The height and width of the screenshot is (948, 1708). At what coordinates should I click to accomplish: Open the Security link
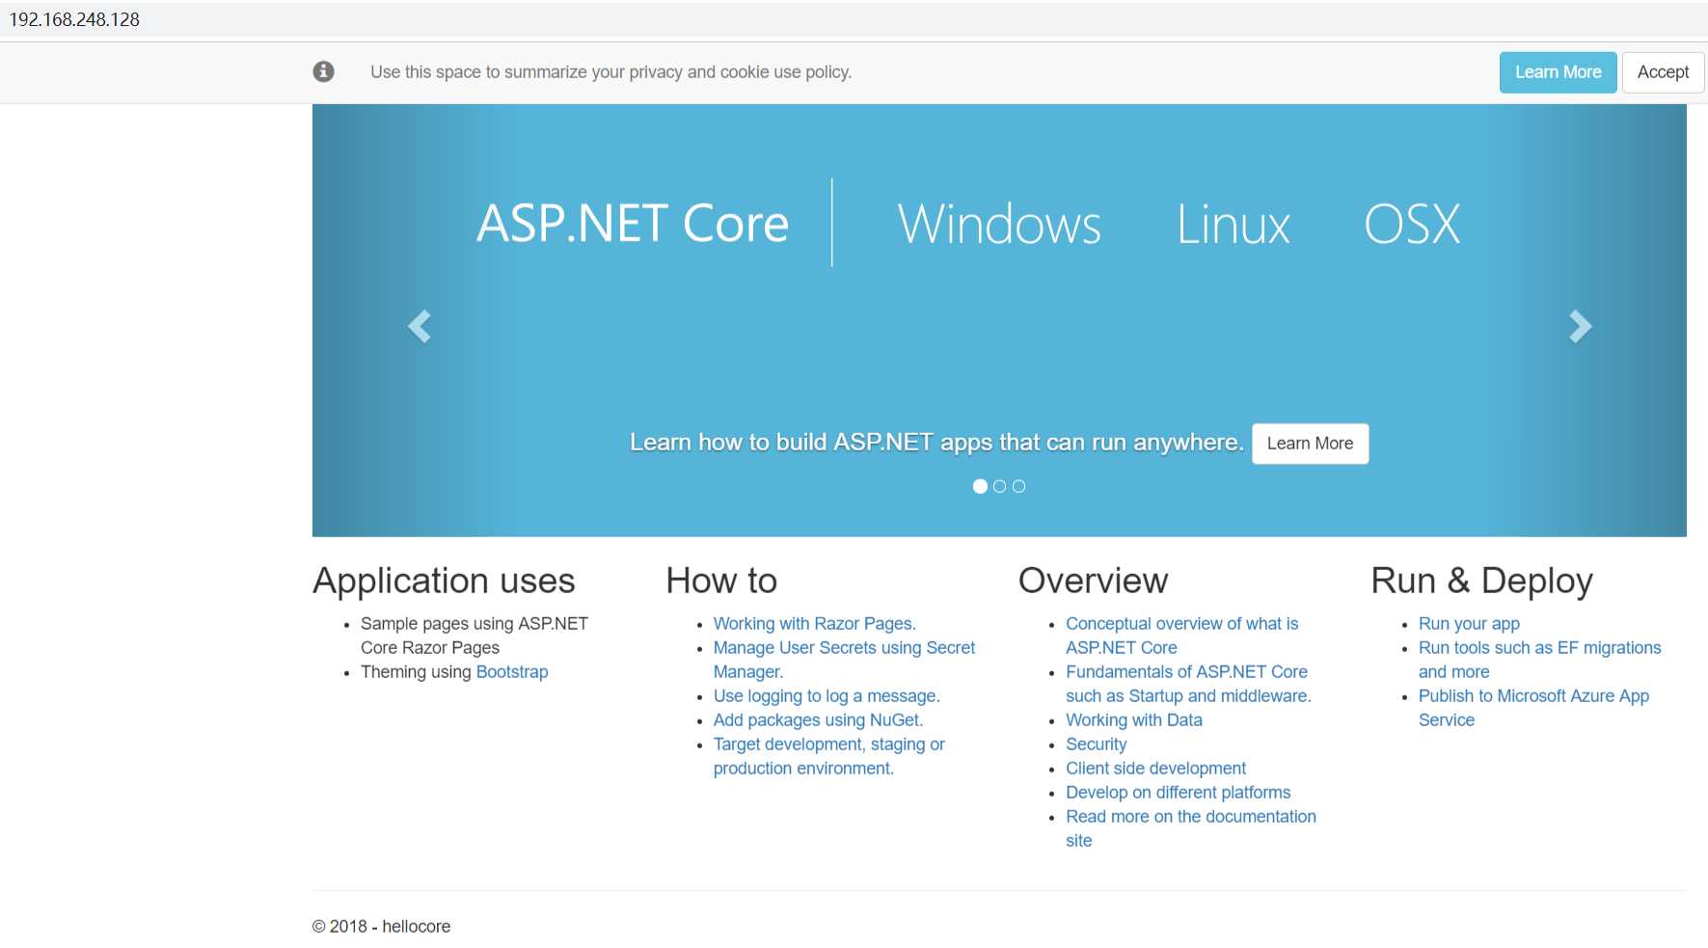tap(1096, 745)
